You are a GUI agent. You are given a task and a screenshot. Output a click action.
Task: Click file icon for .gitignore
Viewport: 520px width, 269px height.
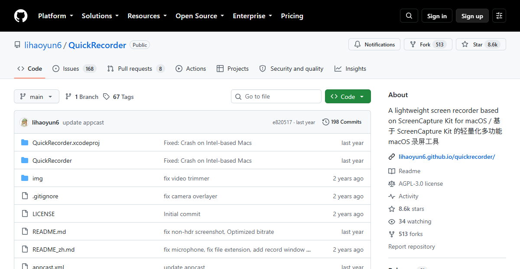tap(25, 196)
